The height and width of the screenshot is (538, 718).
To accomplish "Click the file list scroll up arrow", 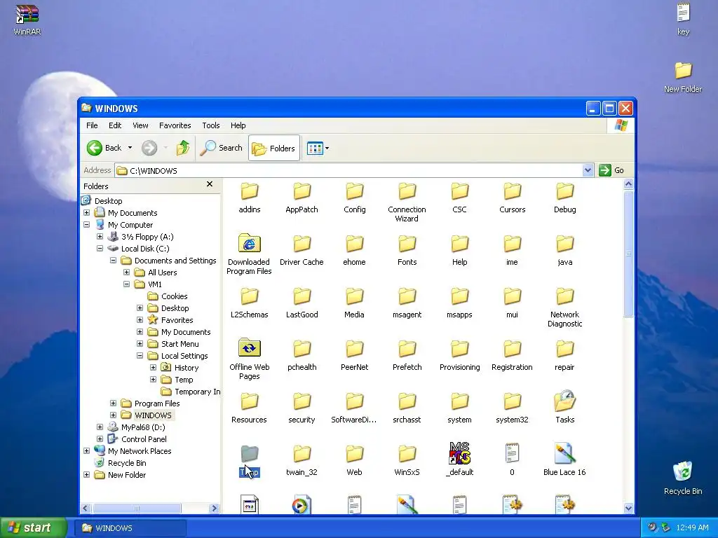I will coord(629,184).
